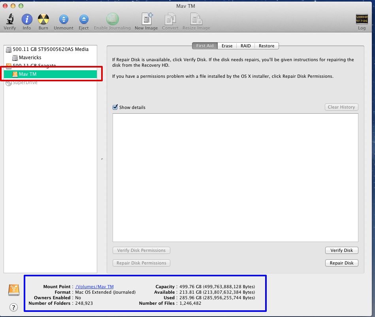Click the Used value 285.96 GB
This screenshot has height=317, width=375.
pos(217,298)
